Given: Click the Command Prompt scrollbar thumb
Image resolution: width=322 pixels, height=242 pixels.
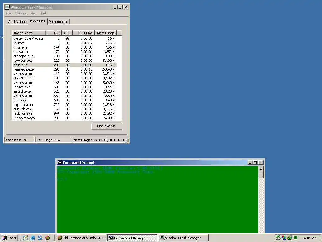Looking at the screenshot, I should 261,175.
